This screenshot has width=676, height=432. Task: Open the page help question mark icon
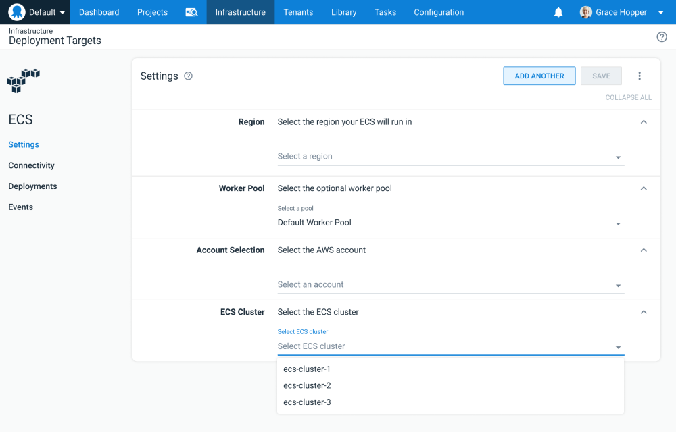[662, 37]
